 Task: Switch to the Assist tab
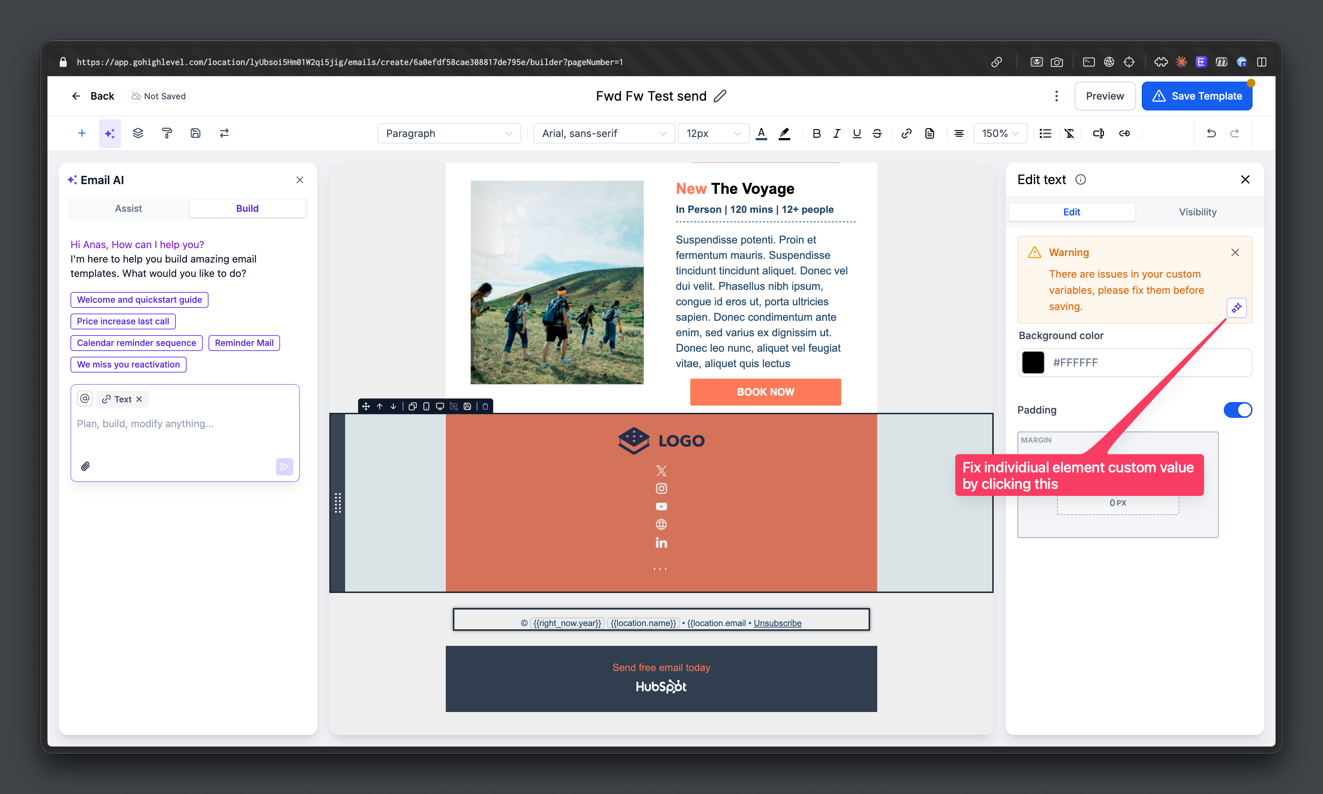point(128,208)
